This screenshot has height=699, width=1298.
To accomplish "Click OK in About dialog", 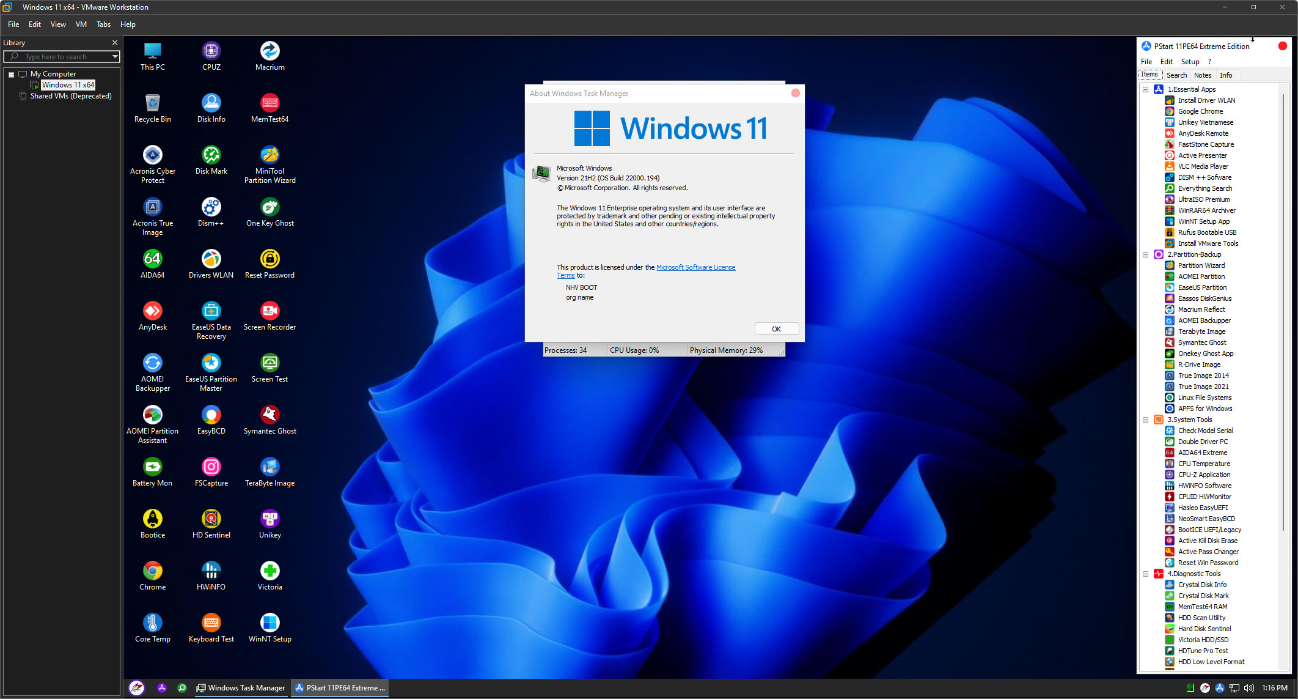I will click(776, 329).
